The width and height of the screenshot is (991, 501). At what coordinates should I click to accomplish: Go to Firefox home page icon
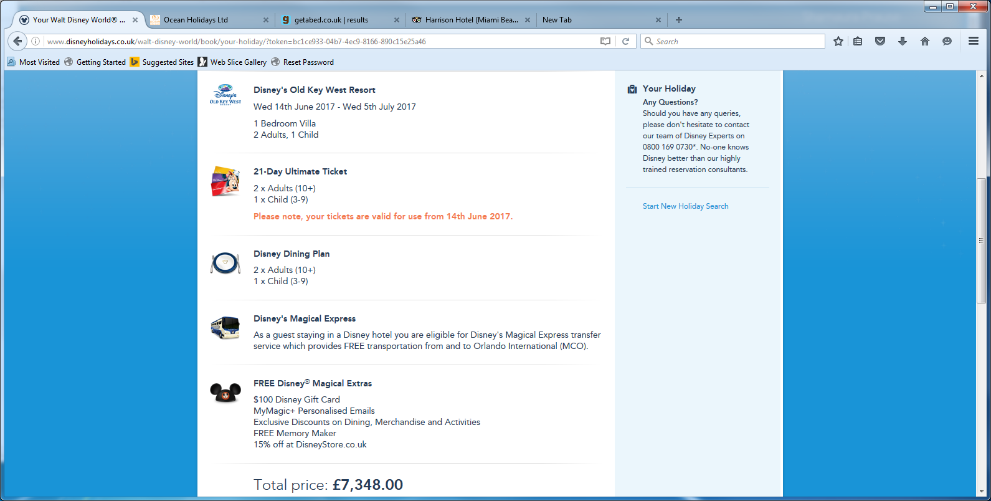(x=925, y=41)
